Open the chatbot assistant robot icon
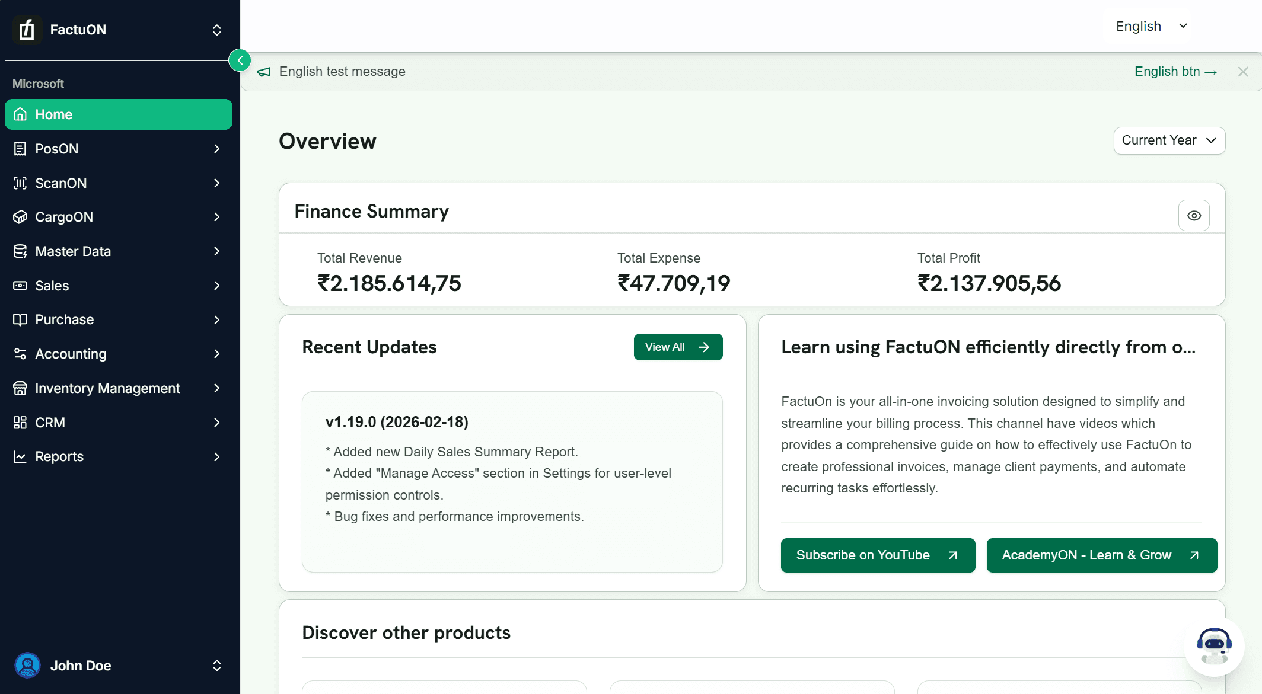 [x=1214, y=647]
